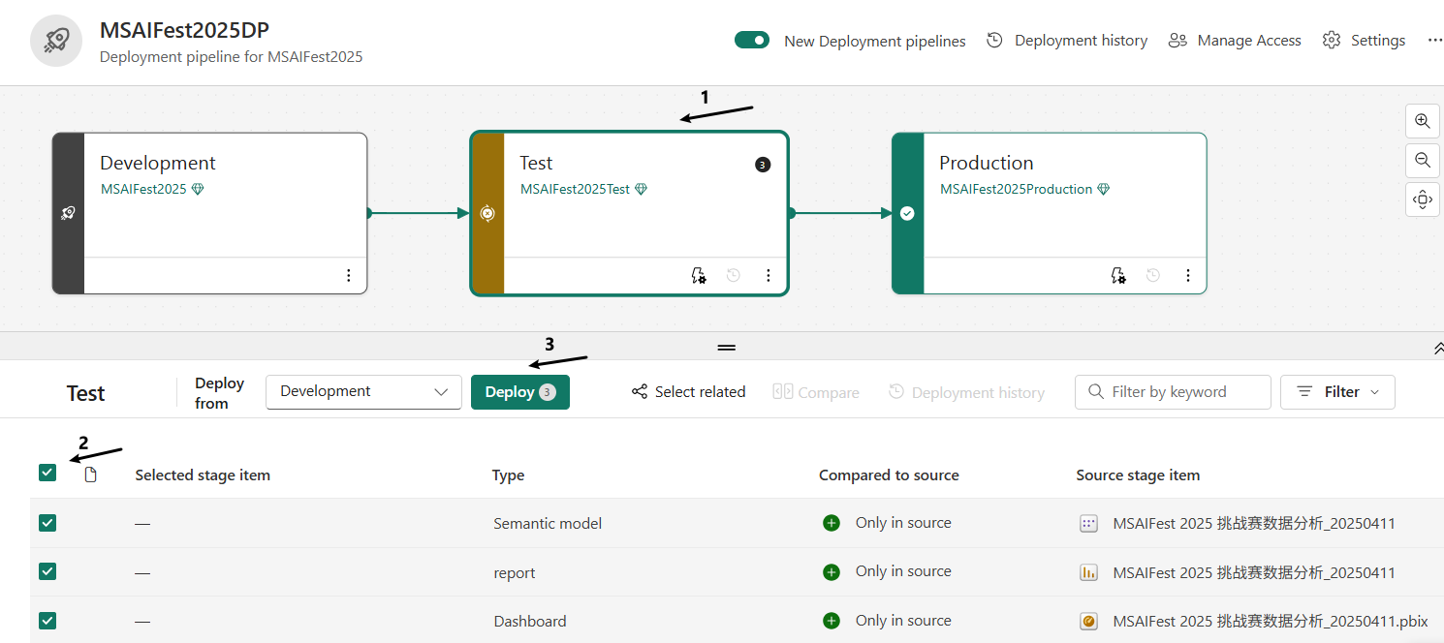Viewport: 1444px width, 643px height.
Task: Open Deployment history in the top bar
Action: click(x=1067, y=41)
